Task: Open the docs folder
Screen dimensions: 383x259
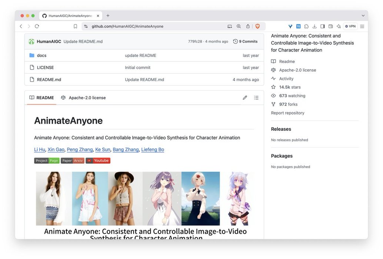Action: coord(41,55)
